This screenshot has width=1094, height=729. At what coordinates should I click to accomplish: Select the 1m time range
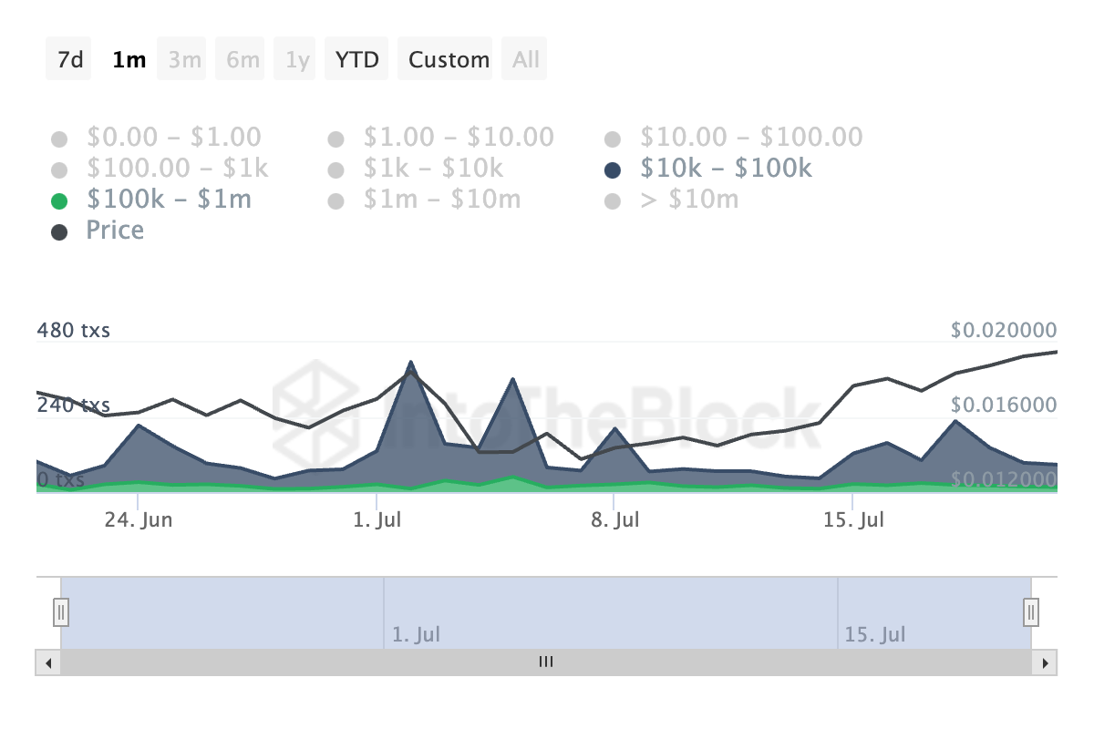tap(129, 60)
